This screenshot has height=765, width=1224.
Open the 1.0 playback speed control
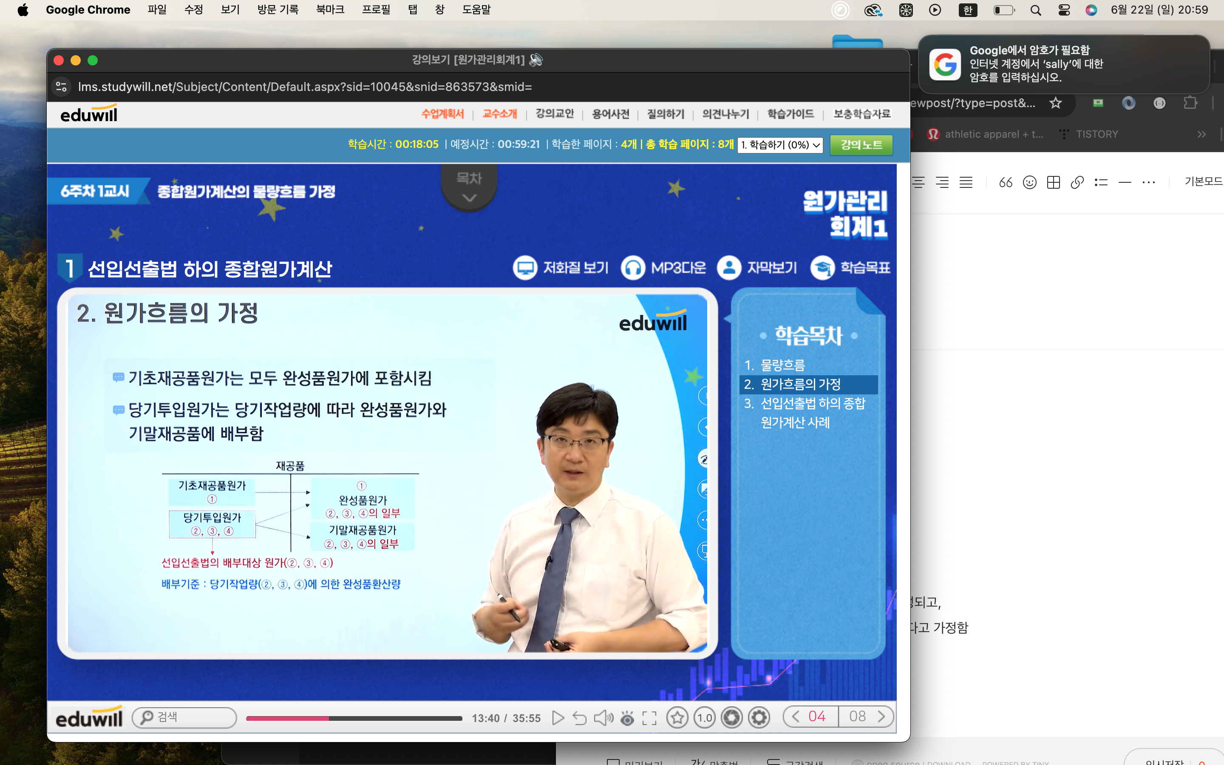(x=705, y=717)
